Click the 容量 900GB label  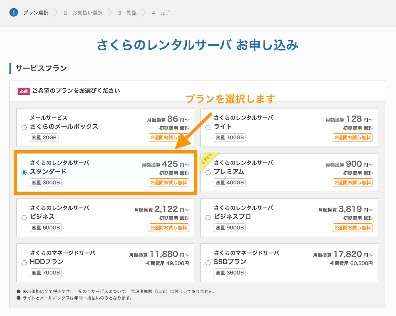pyautogui.click(x=230, y=228)
